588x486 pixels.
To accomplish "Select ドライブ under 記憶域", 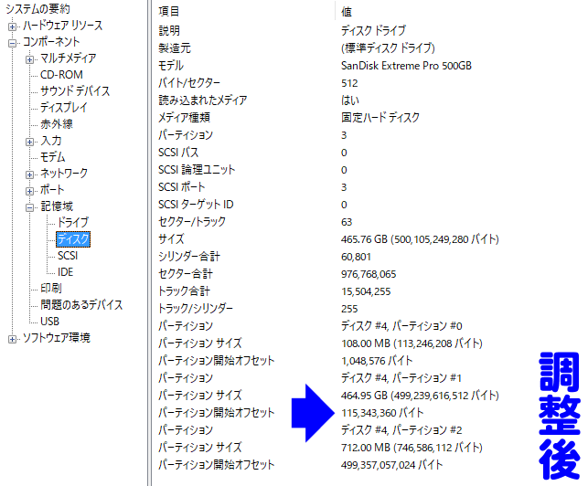I will (73, 223).
